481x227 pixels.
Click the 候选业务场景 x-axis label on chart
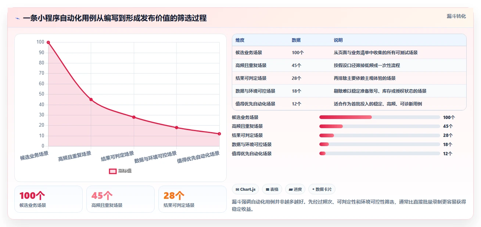pos(34,155)
